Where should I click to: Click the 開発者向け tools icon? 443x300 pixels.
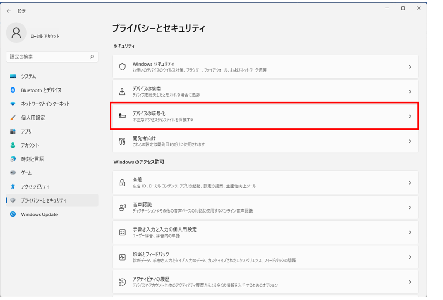tap(122, 141)
